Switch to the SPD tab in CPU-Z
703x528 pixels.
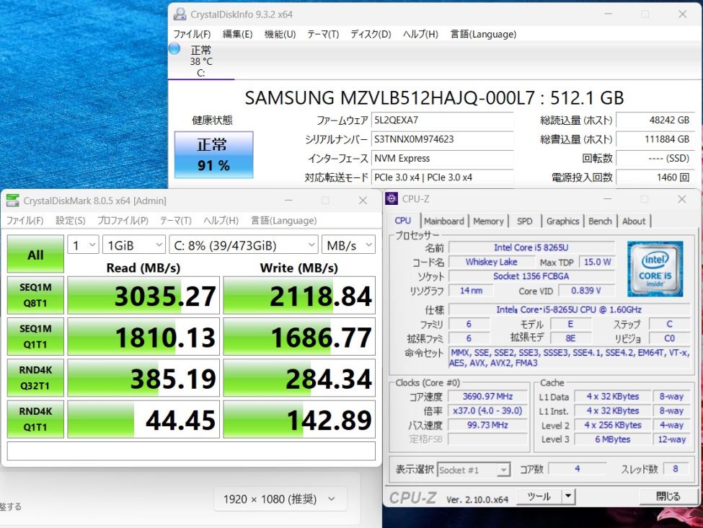click(525, 221)
